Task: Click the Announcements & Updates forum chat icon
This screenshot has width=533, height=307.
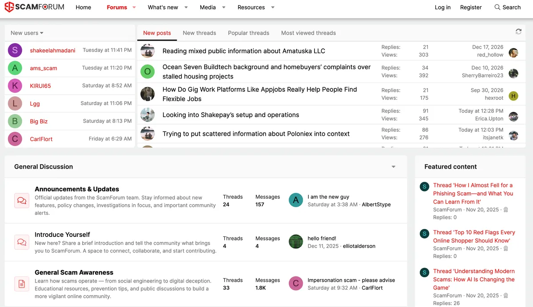Action: pos(22,201)
